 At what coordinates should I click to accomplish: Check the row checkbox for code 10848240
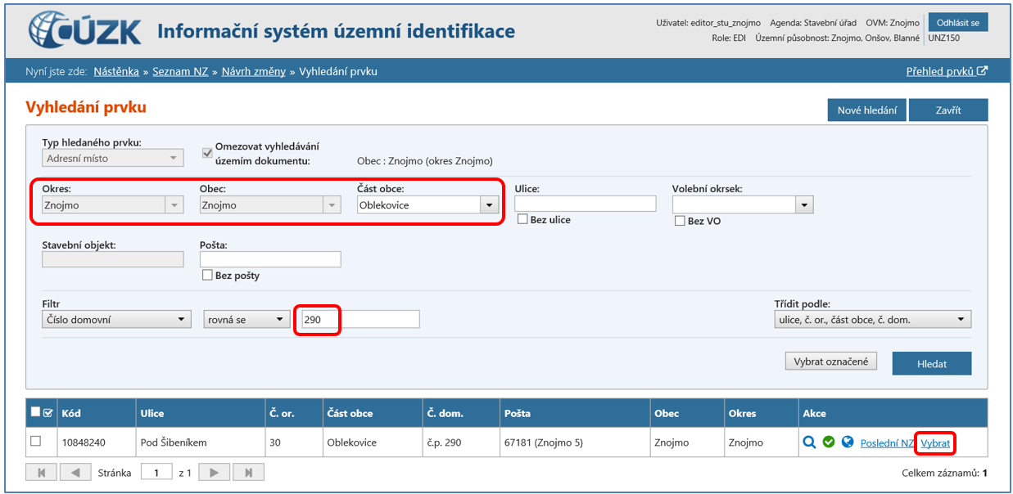[x=35, y=442]
